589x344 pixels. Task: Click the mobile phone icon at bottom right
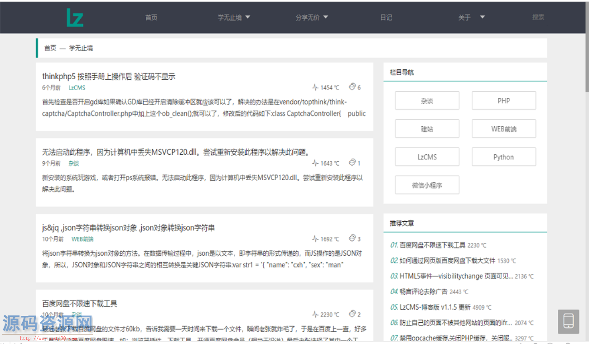(x=568, y=321)
